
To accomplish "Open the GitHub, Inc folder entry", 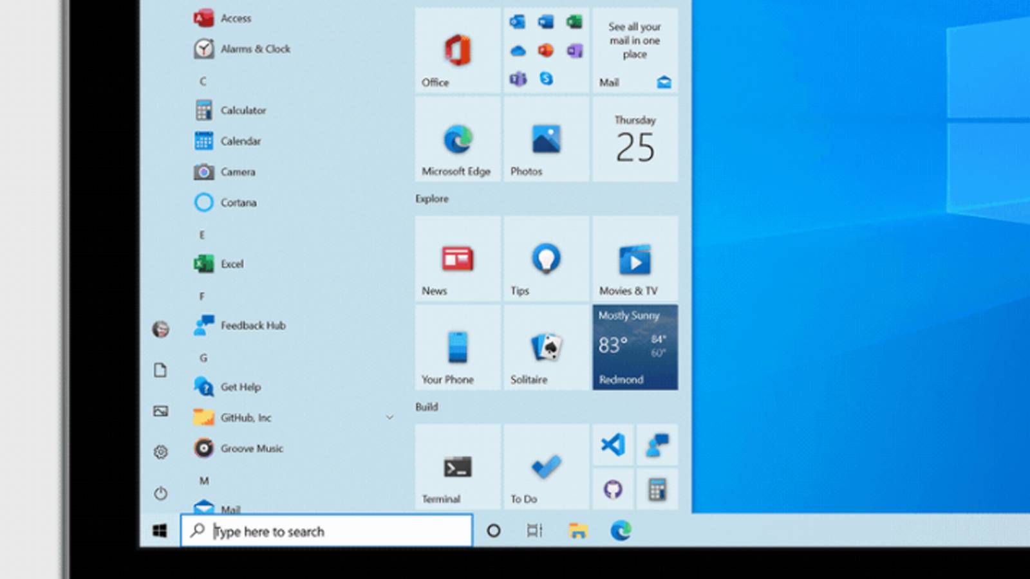I will point(232,418).
